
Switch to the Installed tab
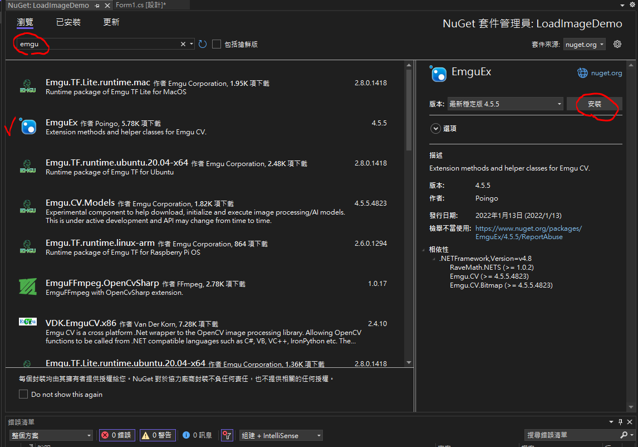tap(68, 22)
